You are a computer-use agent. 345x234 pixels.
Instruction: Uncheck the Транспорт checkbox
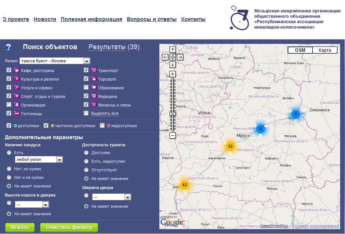click(x=86, y=70)
